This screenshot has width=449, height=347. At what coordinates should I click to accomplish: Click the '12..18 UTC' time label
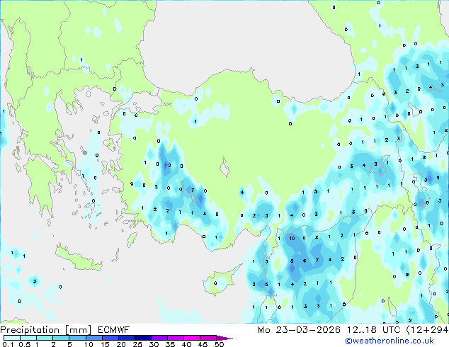373,330
